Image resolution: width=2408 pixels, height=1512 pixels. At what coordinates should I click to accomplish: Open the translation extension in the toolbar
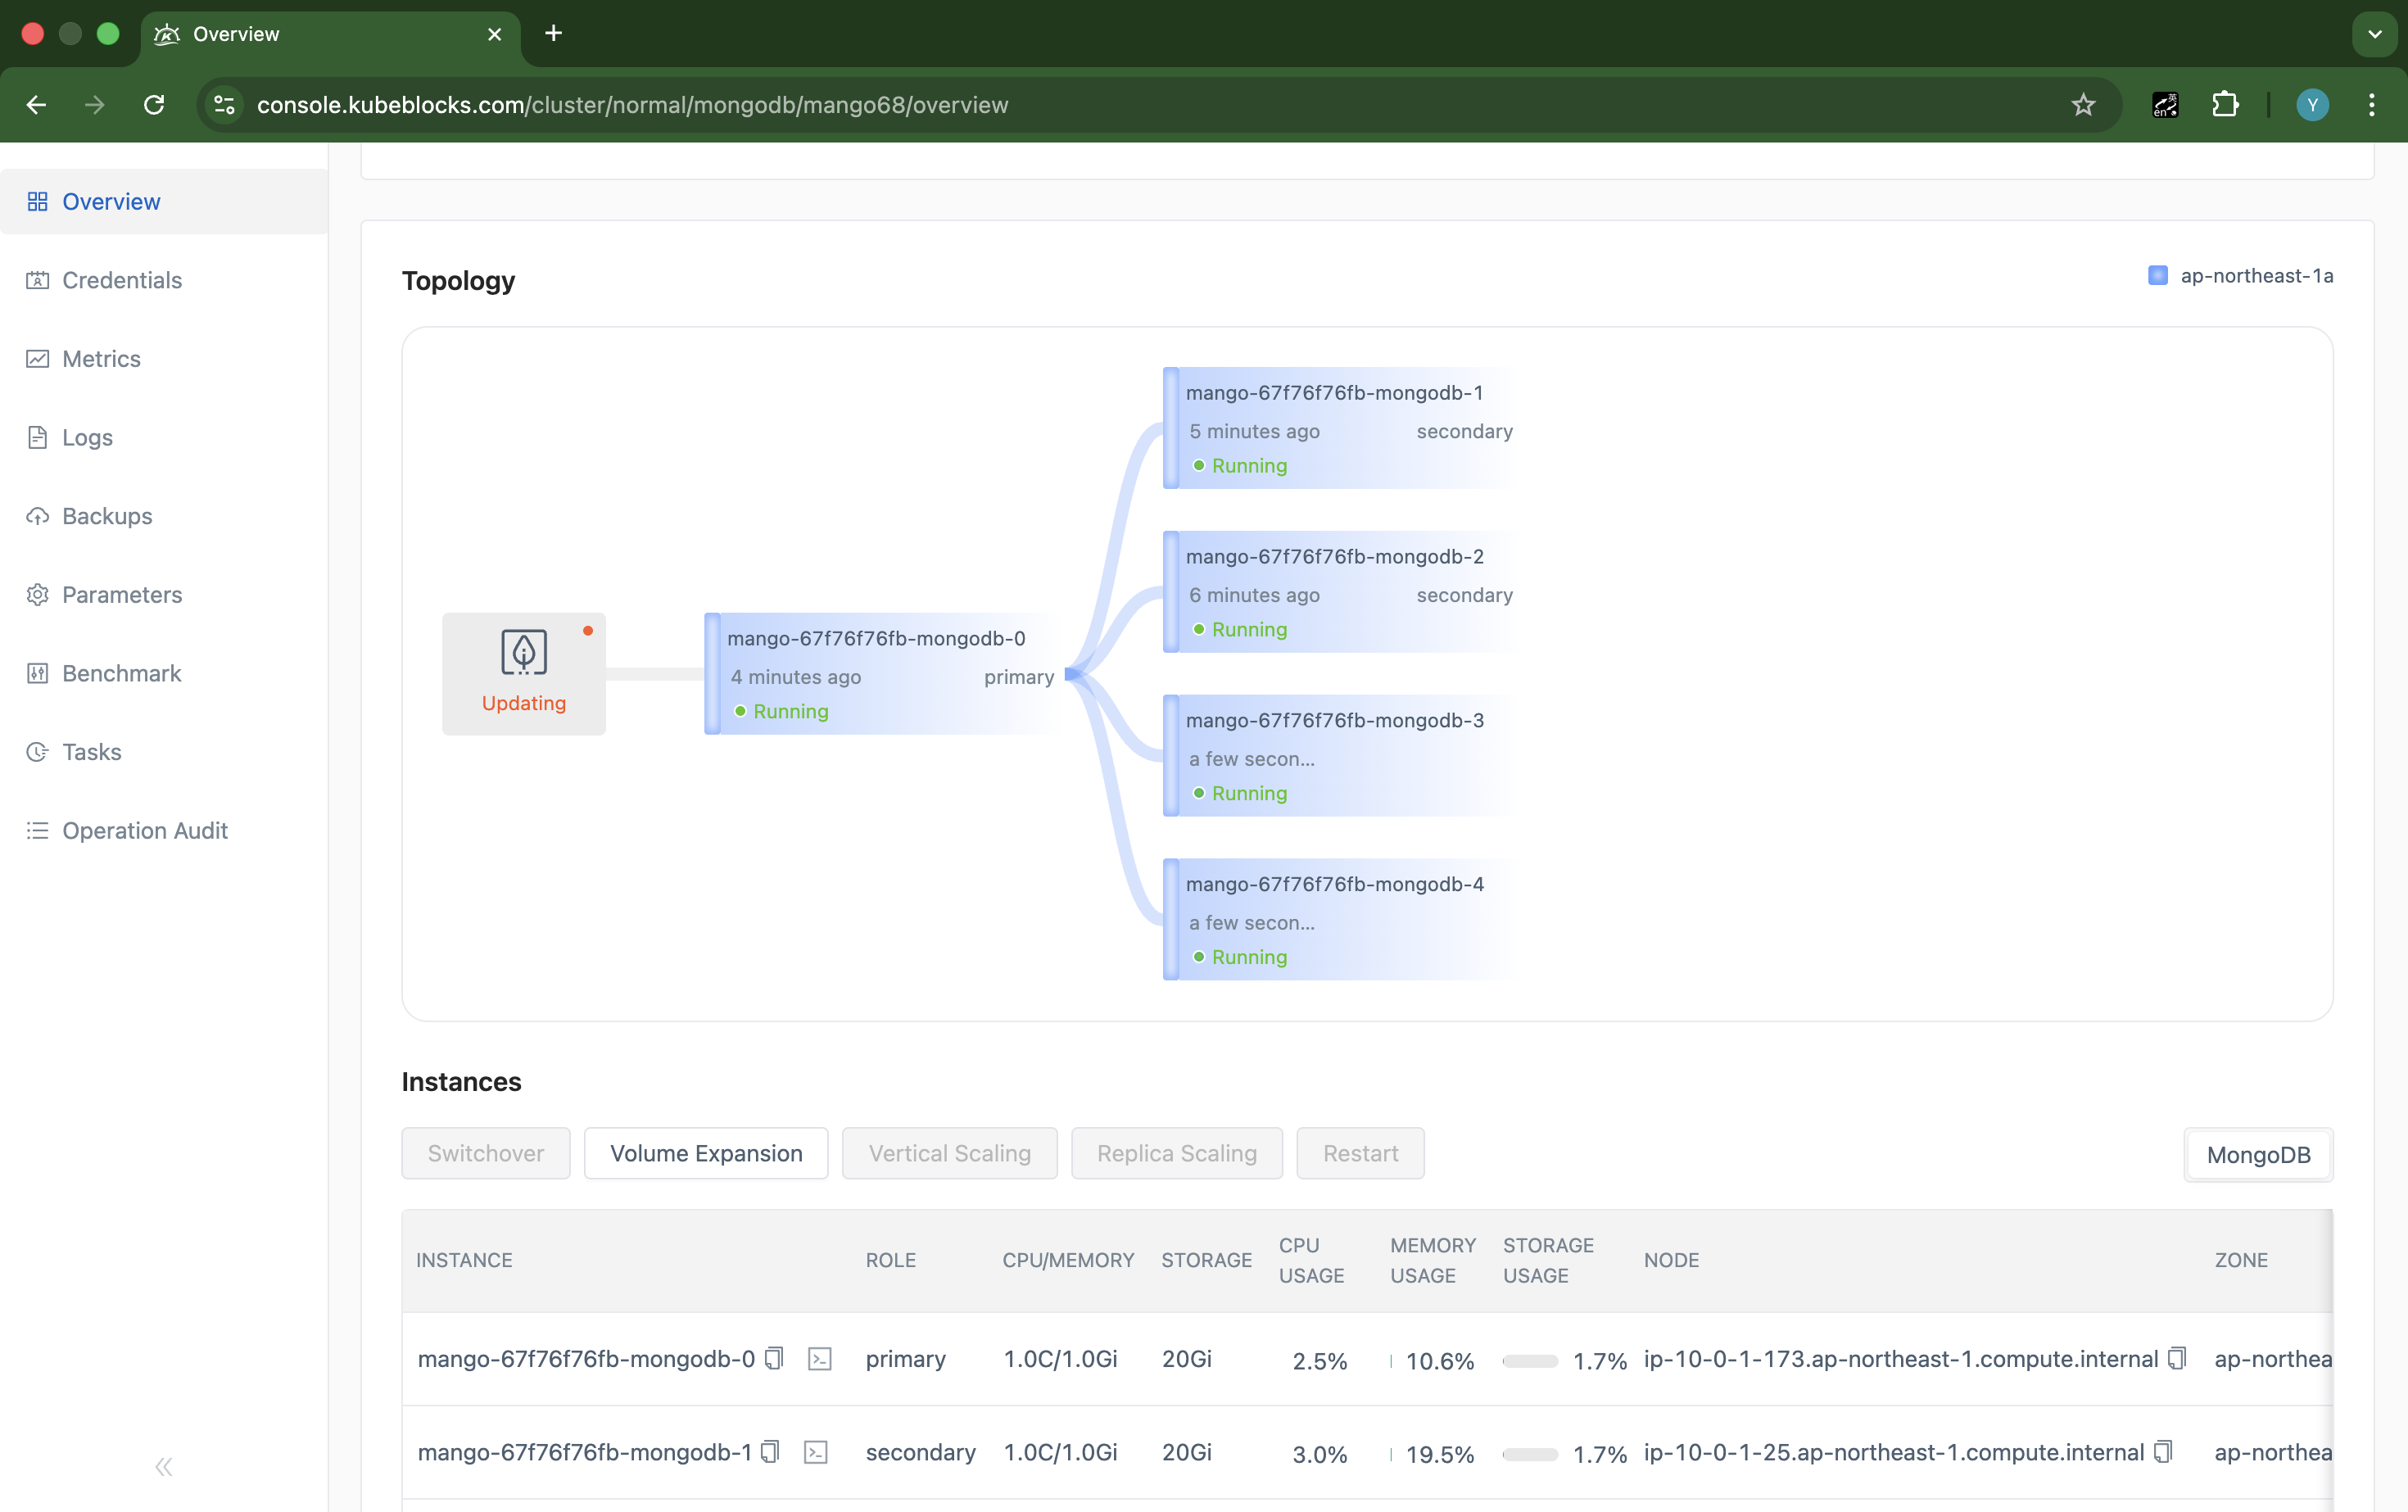tap(2165, 104)
